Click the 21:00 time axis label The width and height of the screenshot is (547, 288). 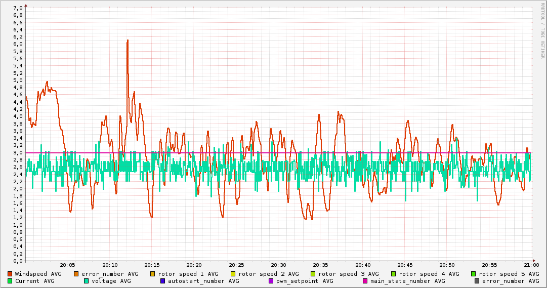531,265
